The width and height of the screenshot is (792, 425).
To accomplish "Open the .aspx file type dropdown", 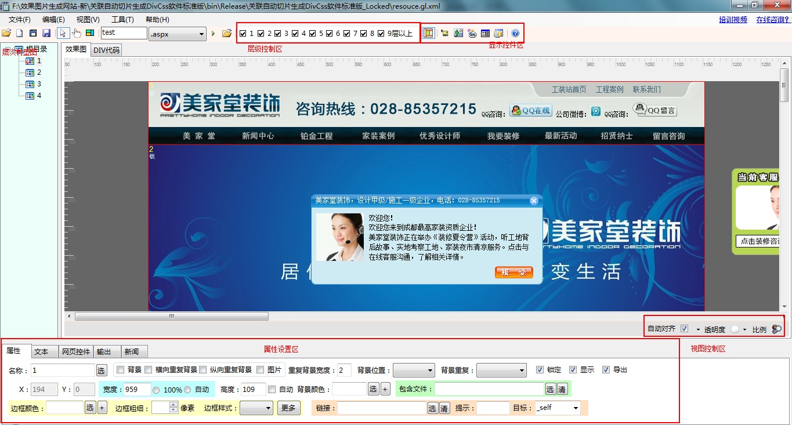I will pyautogui.click(x=178, y=34).
